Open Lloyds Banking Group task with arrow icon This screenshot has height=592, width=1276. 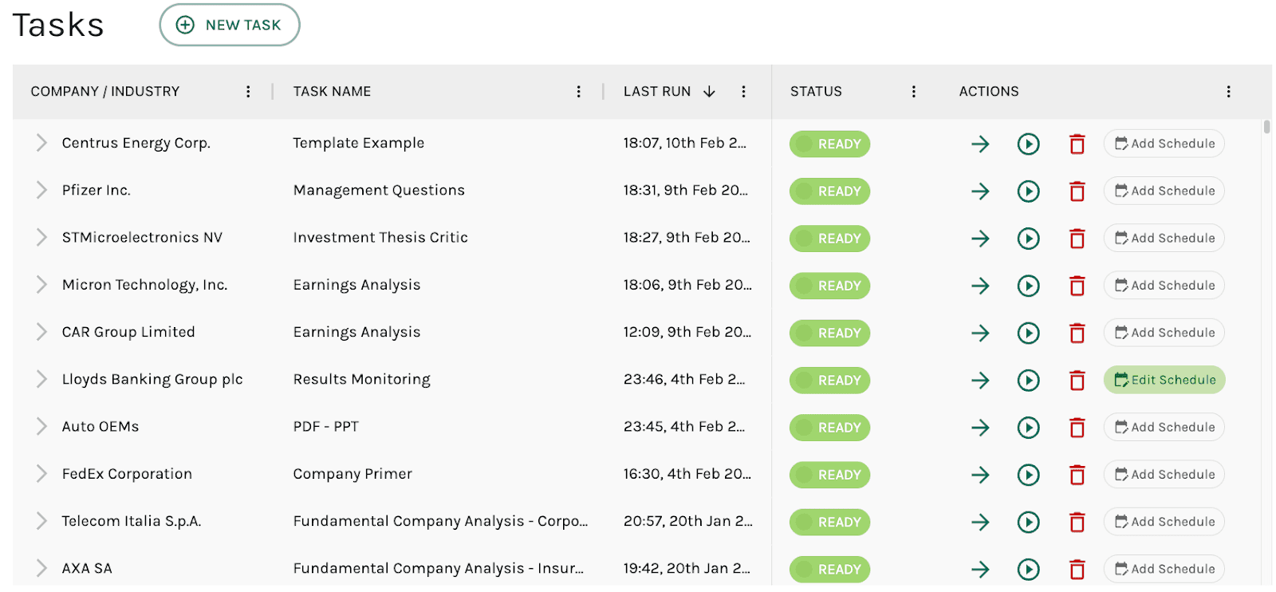[x=980, y=381]
